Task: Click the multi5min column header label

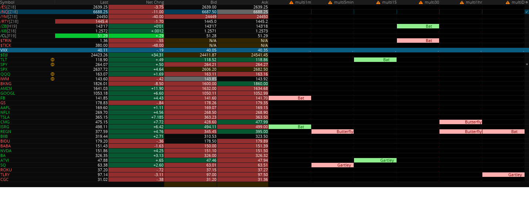Action: pyautogui.click(x=343, y=2)
